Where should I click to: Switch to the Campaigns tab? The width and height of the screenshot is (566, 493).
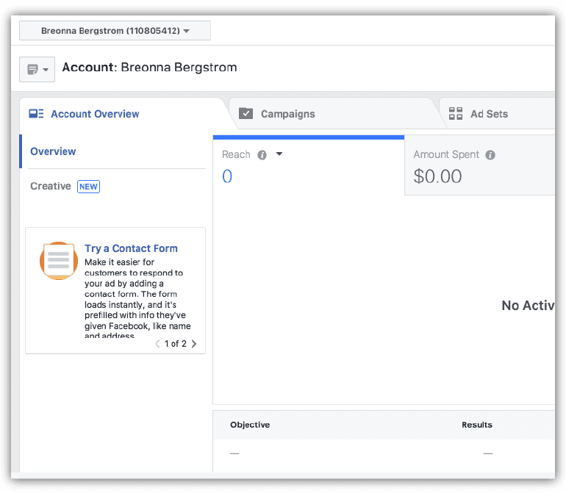[x=287, y=114]
